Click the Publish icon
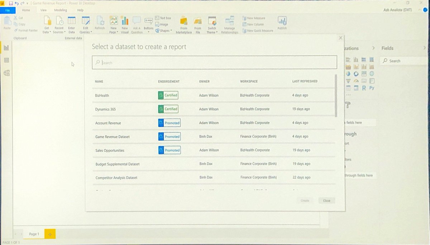This screenshot has height=245, width=430. click(x=282, y=21)
